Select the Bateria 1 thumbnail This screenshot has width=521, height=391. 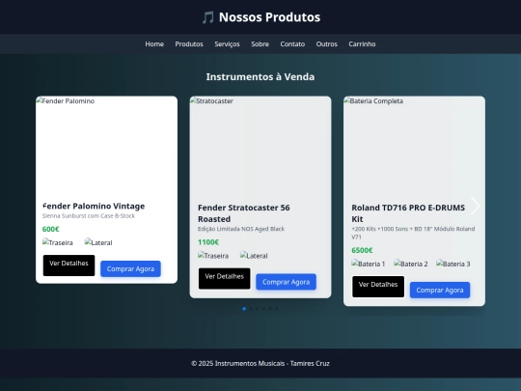(x=369, y=264)
